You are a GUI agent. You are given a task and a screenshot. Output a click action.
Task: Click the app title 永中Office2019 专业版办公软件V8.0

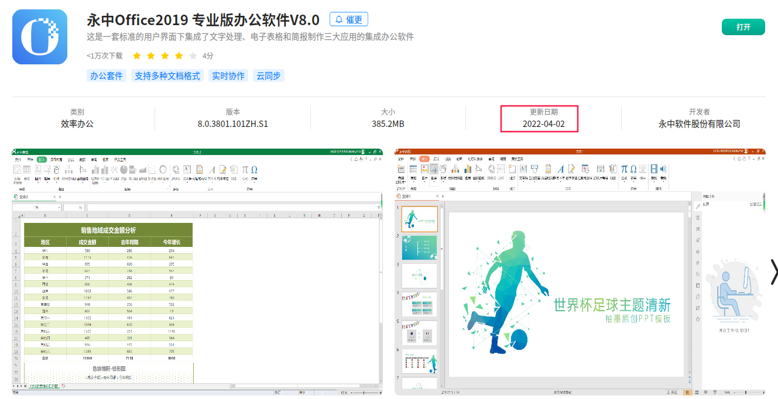pos(203,19)
